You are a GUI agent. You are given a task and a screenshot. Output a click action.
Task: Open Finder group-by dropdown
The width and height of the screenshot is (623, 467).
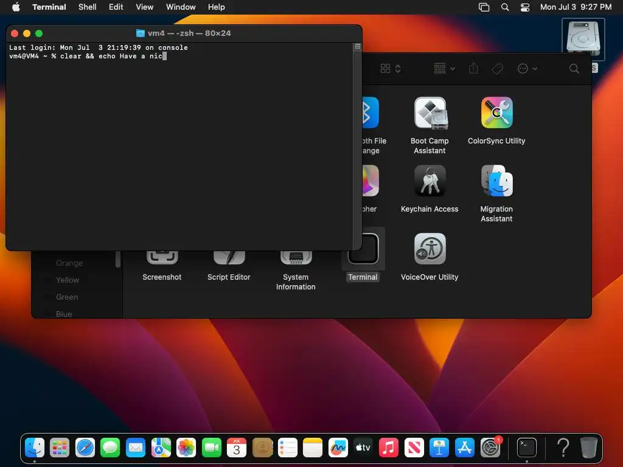tap(444, 69)
